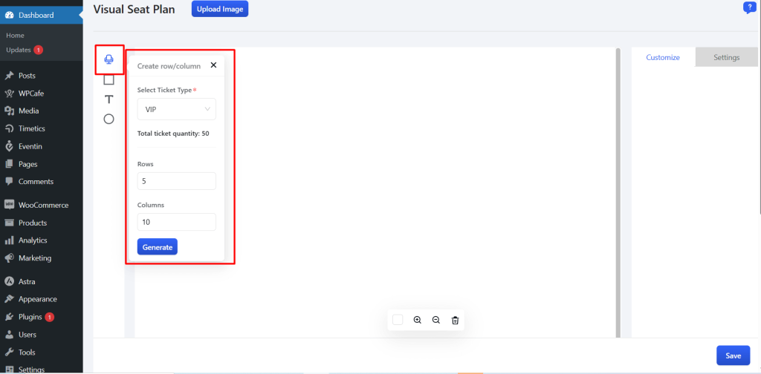Click the Eventin icon
Screen dimensions: 761x374
[9, 146]
